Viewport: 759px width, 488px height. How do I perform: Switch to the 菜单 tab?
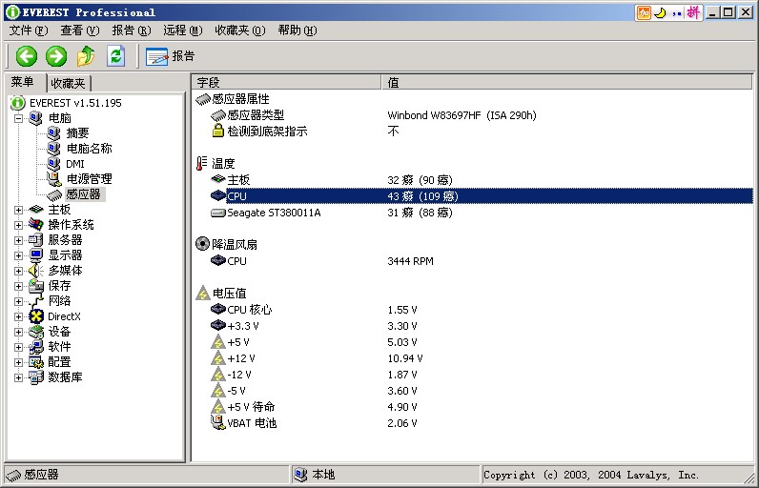[x=23, y=82]
